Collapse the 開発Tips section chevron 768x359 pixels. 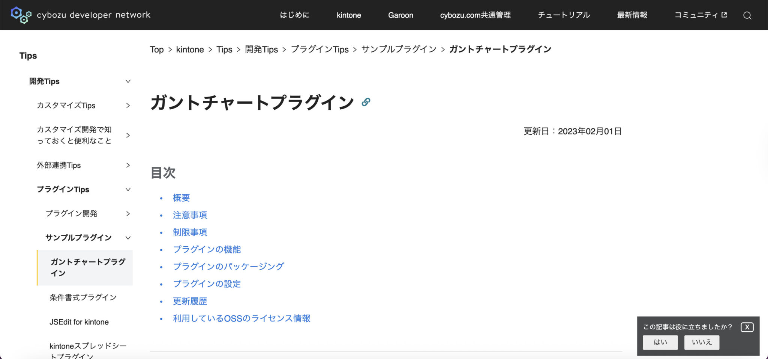click(128, 81)
